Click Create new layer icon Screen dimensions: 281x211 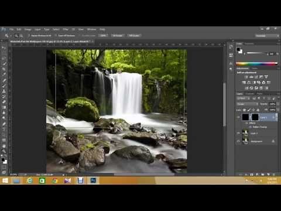click(268, 174)
